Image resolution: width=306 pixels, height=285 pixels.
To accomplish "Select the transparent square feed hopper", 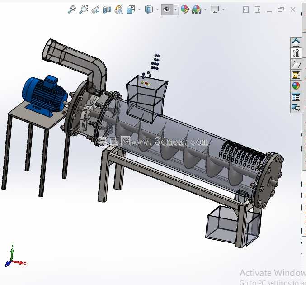I will (147, 99).
